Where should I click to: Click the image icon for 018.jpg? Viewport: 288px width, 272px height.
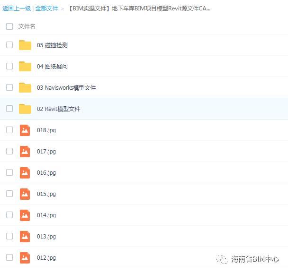pos(25,130)
